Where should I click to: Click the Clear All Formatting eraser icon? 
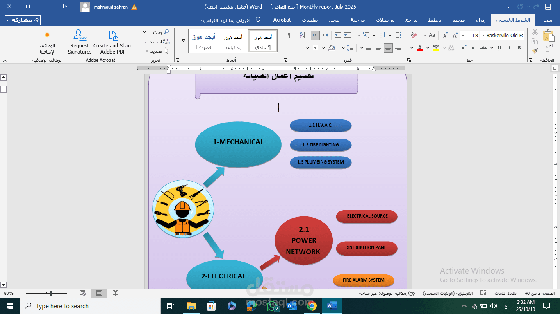click(414, 36)
